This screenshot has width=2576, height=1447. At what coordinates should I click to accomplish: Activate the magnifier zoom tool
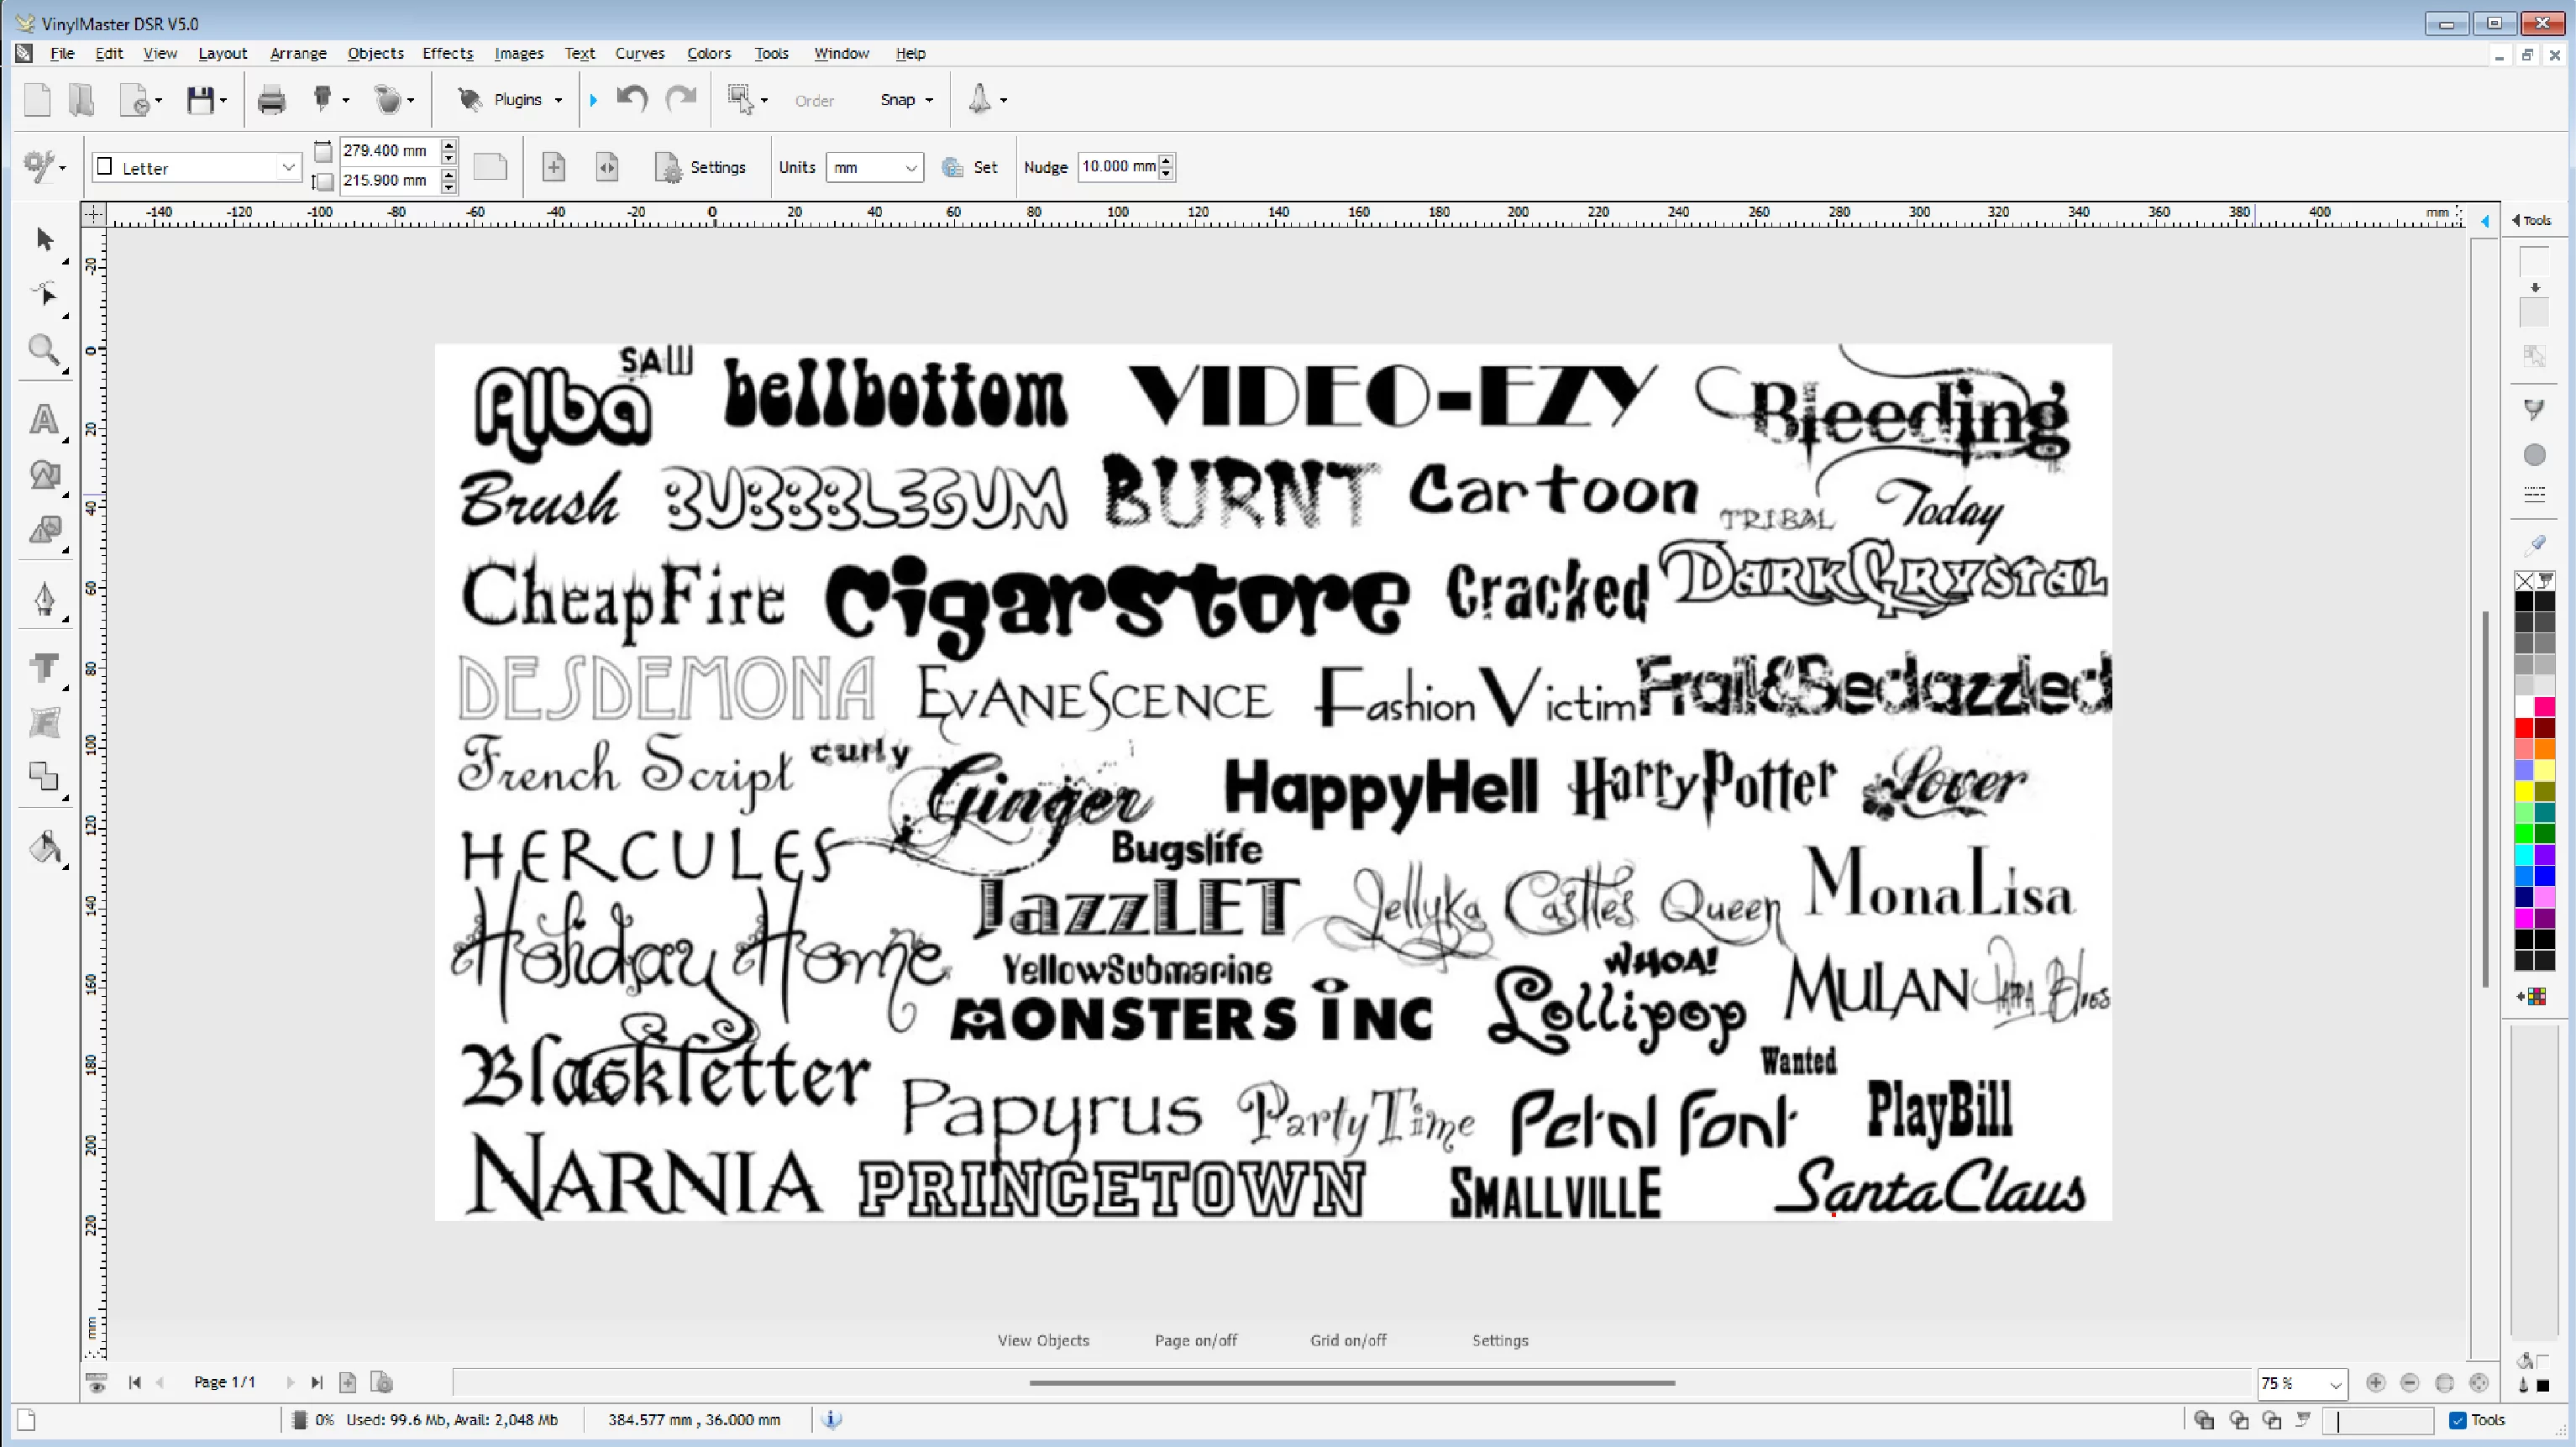44,350
